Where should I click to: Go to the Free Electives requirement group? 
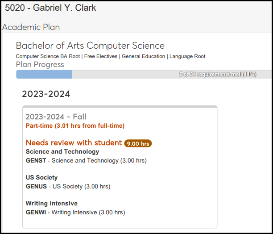click(100, 56)
